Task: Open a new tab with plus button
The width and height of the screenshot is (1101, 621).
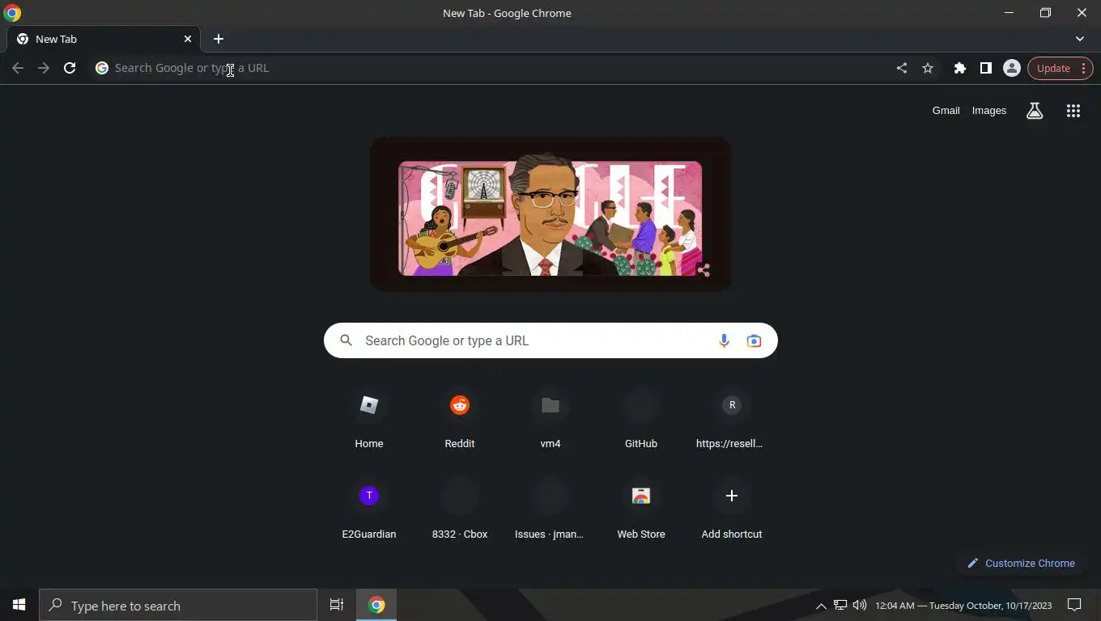Action: tap(219, 39)
